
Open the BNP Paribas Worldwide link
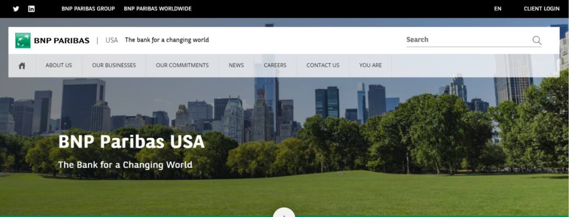tap(158, 9)
